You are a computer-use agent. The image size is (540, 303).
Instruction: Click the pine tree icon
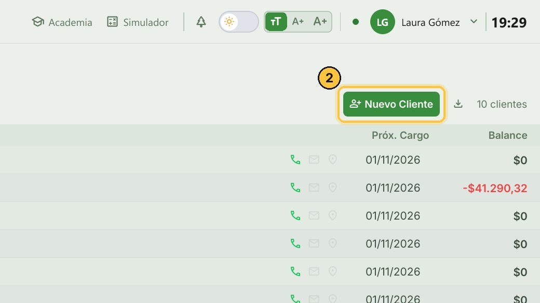[x=201, y=22]
